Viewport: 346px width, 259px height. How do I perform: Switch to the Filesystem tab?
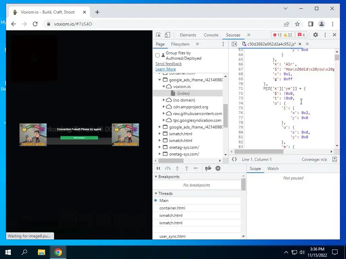point(180,44)
